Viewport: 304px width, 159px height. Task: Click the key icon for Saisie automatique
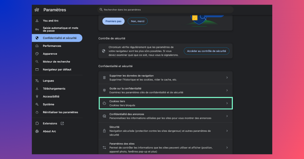[x=37, y=29]
